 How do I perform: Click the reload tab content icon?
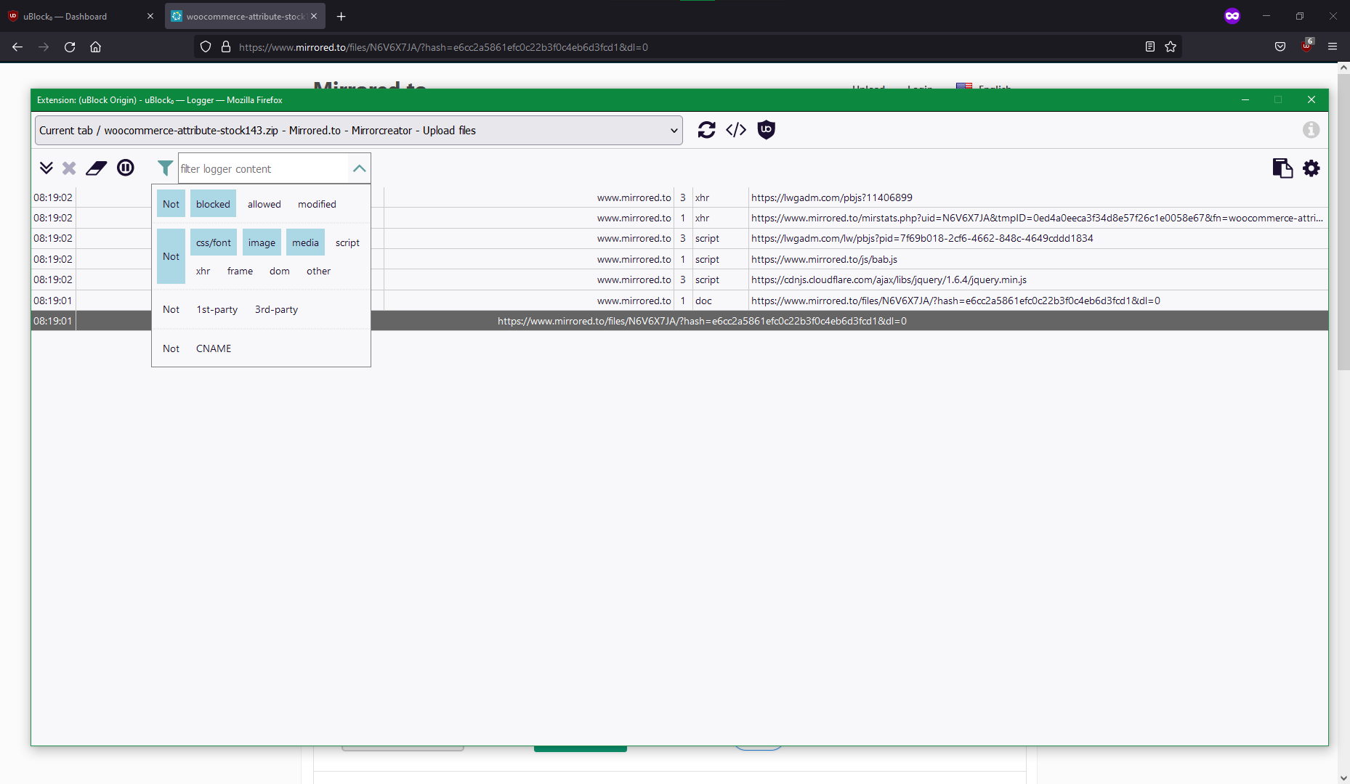pos(706,130)
